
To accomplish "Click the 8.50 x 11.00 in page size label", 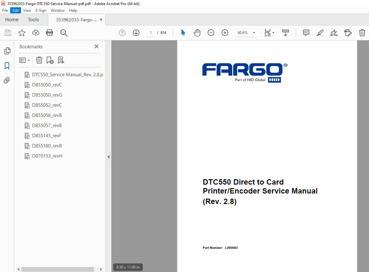I will (128, 267).
